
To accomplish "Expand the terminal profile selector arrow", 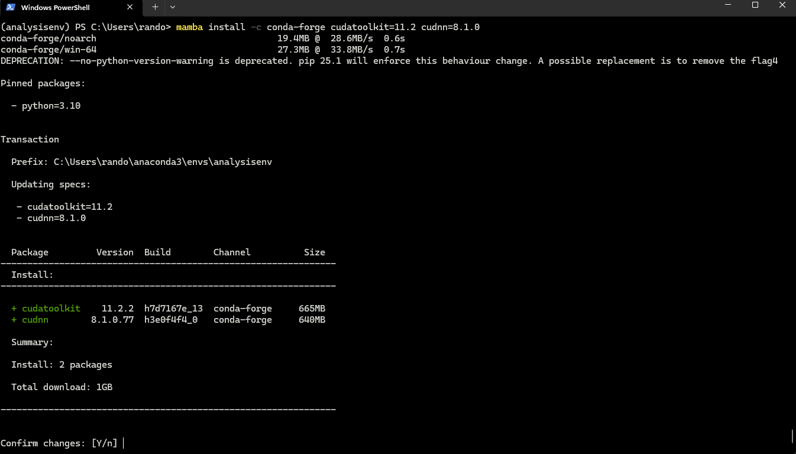I will pyautogui.click(x=172, y=8).
